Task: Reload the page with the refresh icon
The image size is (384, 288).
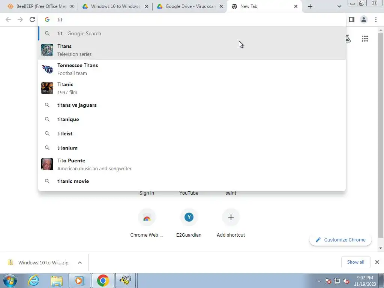Action: pos(32,19)
